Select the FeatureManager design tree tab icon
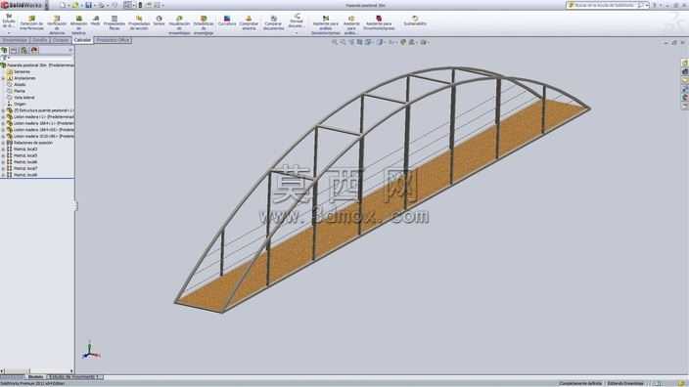 click(x=4, y=51)
